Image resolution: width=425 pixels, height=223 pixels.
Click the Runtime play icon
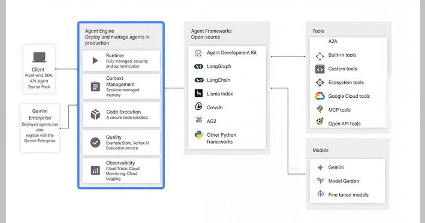coord(95,61)
